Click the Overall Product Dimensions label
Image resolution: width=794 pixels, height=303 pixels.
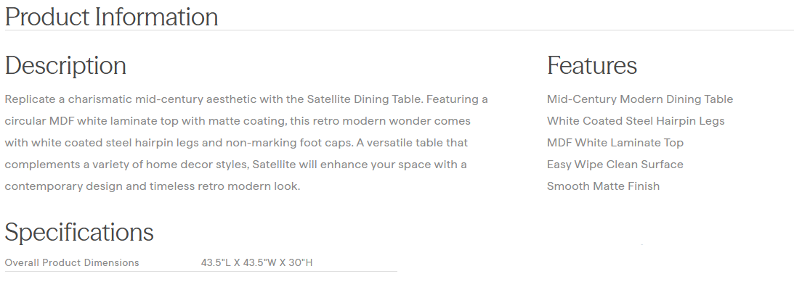(x=72, y=262)
